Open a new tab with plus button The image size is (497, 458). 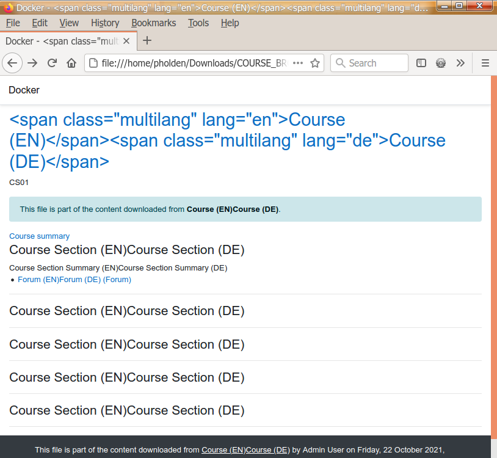pos(147,40)
